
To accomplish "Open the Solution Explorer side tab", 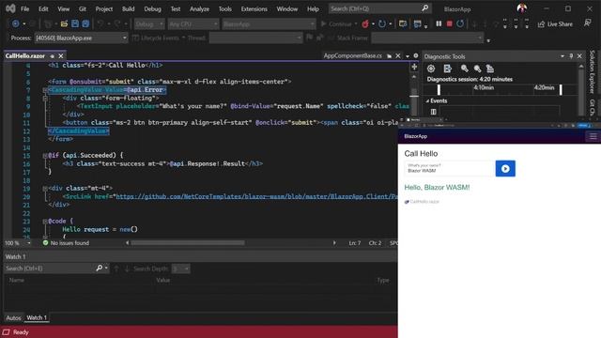I will coord(592,71).
